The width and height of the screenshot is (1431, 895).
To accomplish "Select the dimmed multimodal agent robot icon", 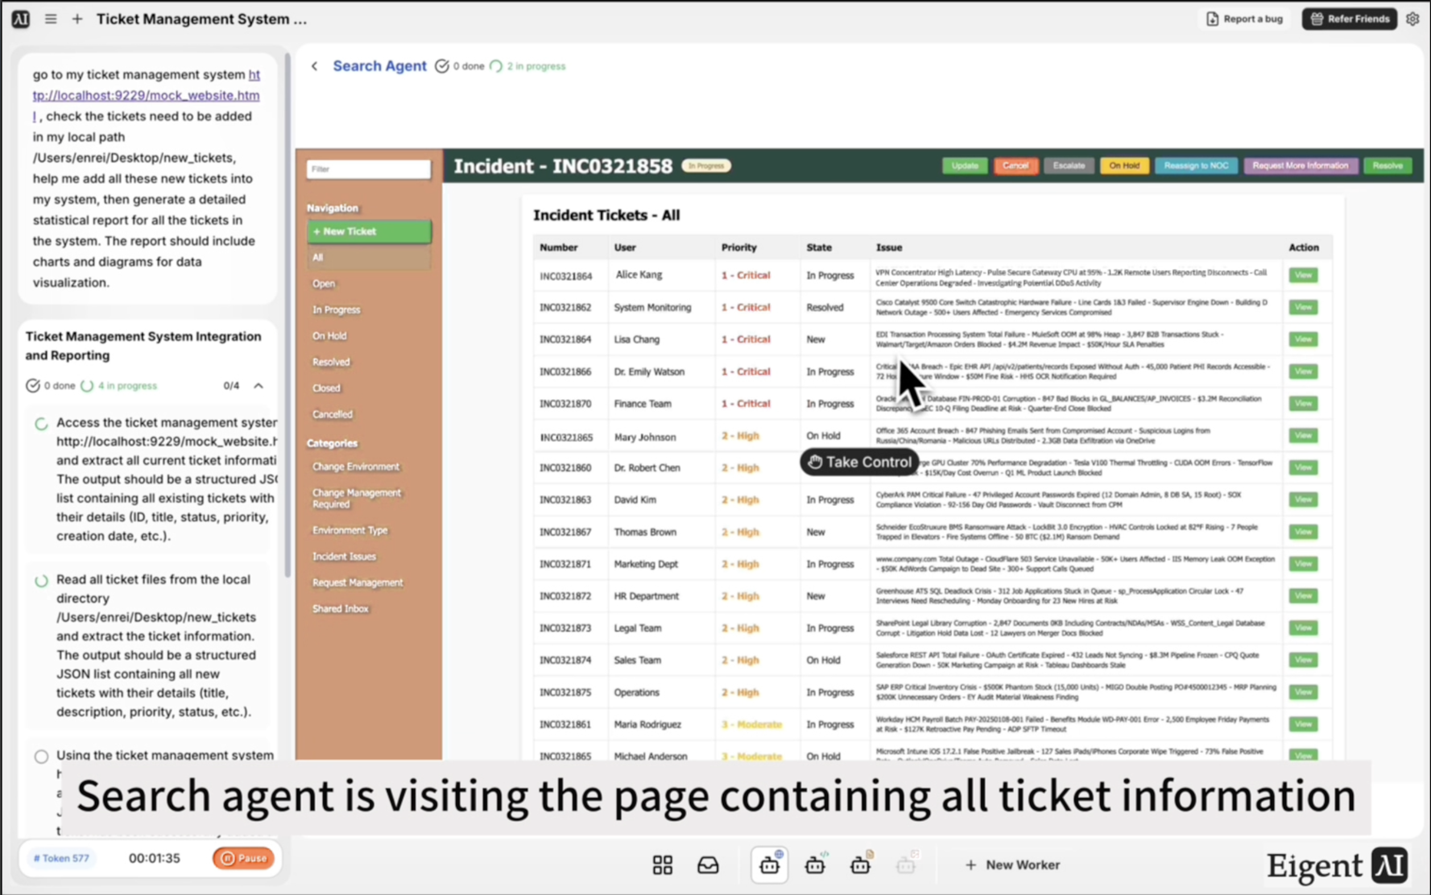I will [906, 865].
